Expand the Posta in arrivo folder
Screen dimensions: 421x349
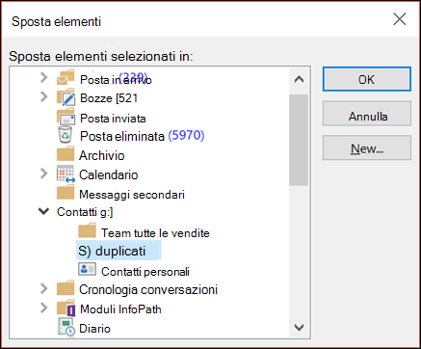(44, 77)
